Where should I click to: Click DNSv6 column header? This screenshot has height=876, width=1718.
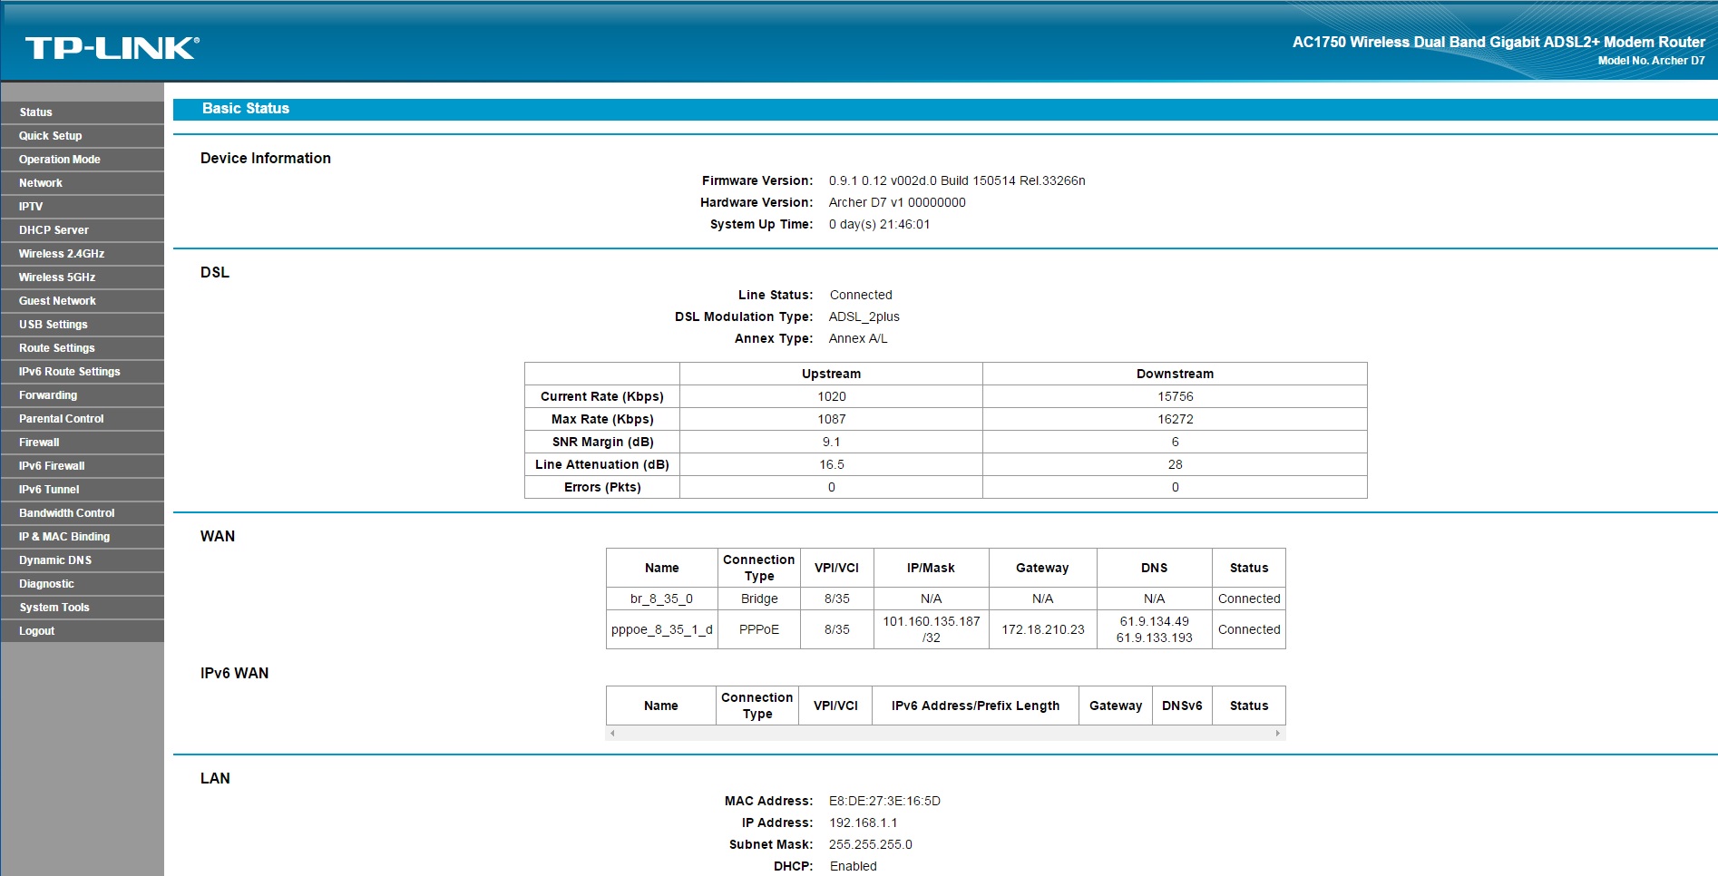[x=1182, y=706]
